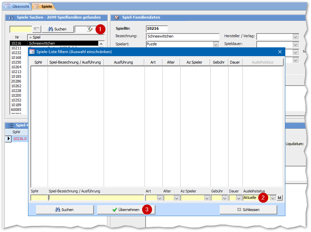Screen dimensions: 311x232
Task: Select game number 10200 in the list
Action: coord(16,96)
